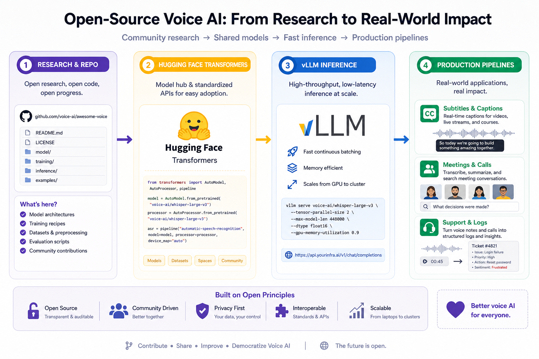539x359 pixels.
Task: Open the CC Subtitles & Captions icon
Action: pos(430,114)
